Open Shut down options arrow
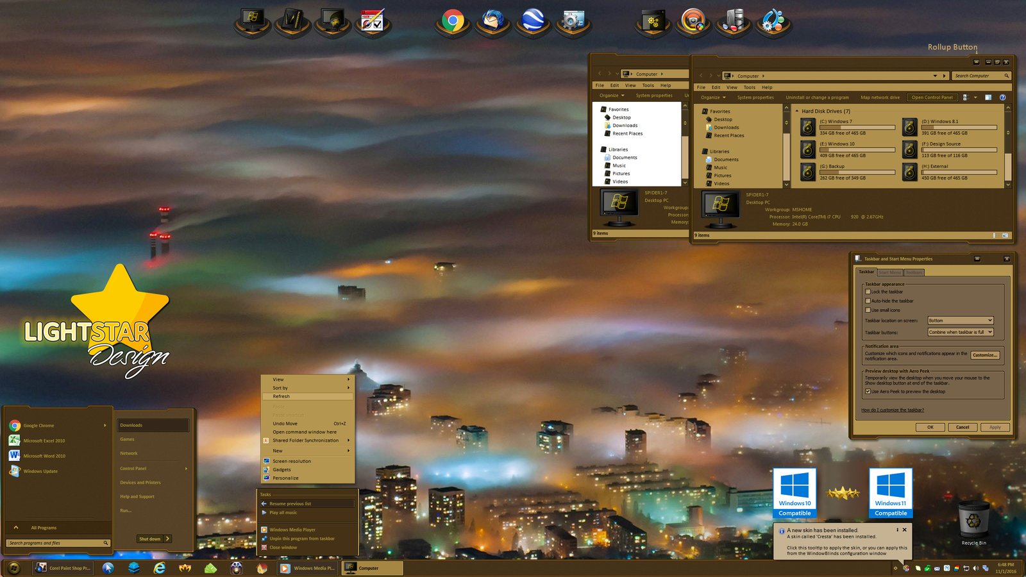Screen dimensions: 1026x577 point(167,539)
